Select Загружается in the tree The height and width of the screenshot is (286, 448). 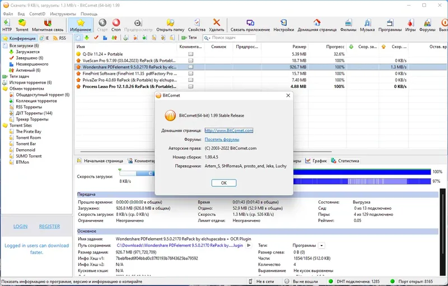coord(27,52)
